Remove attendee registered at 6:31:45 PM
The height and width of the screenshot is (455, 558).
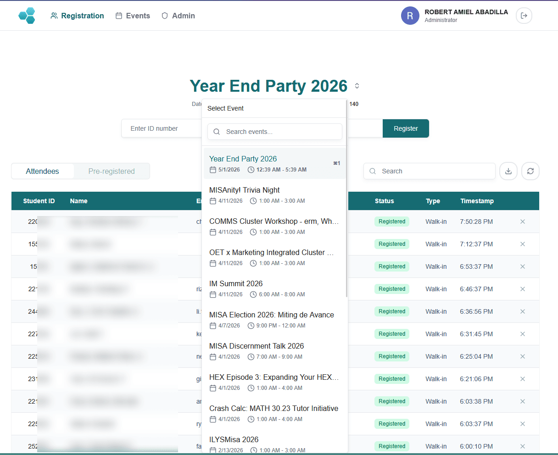coord(522,334)
